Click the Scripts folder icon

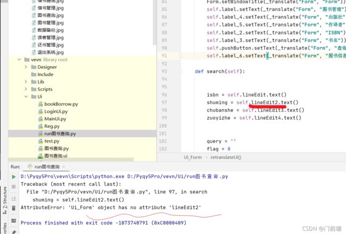click(34, 89)
